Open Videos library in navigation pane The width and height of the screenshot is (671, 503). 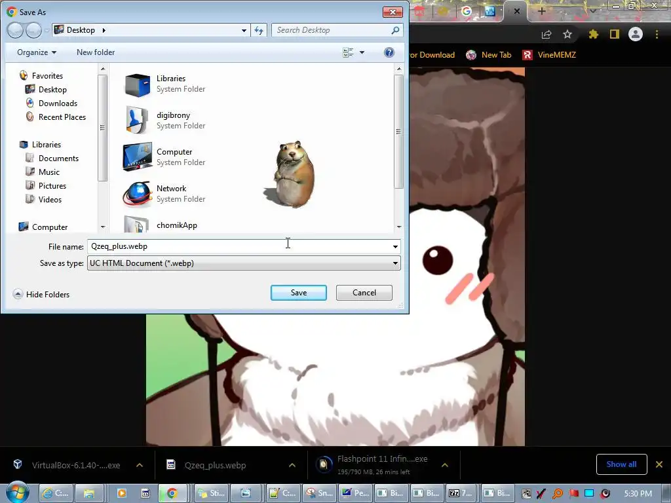[x=50, y=199]
